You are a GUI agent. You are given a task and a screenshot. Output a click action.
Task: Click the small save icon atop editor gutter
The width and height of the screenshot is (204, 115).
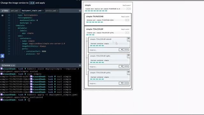pos(2,15)
